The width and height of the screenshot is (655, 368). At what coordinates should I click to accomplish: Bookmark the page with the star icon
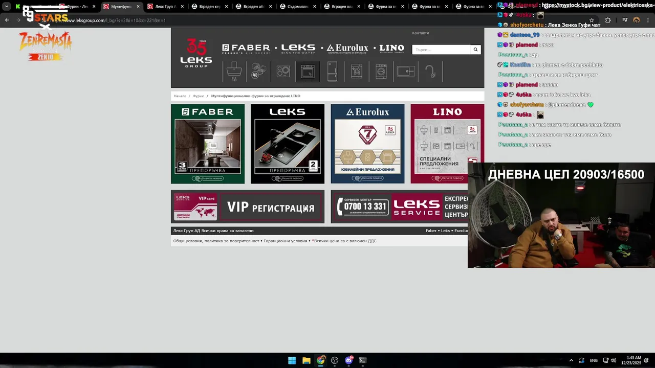[x=592, y=20]
